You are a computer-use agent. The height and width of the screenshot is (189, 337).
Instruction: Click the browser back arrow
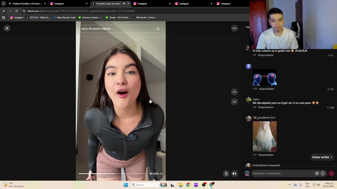4,11
